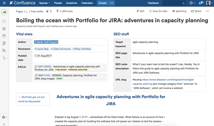This screenshot has height=126, width=214.
Task: Go to Calendars in the top navigation
Action: click(87, 3)
